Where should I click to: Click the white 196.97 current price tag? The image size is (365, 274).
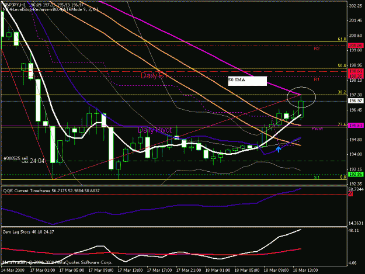click(356, 101)
